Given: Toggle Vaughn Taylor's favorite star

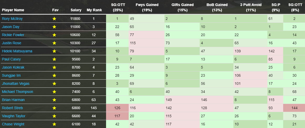Looking at the screenshot, I should pyautogui.click(x=54, y=116).
